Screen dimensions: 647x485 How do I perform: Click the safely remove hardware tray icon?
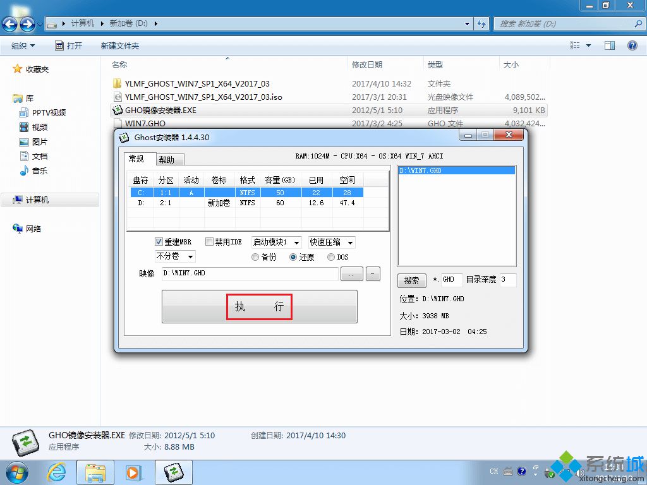pyautogui.click(x=548, y=474)
